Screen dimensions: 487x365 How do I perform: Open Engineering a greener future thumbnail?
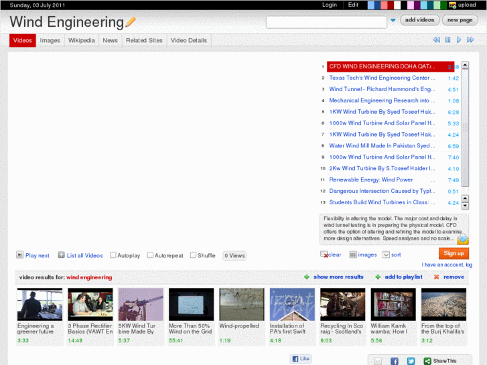click(40, 304)
